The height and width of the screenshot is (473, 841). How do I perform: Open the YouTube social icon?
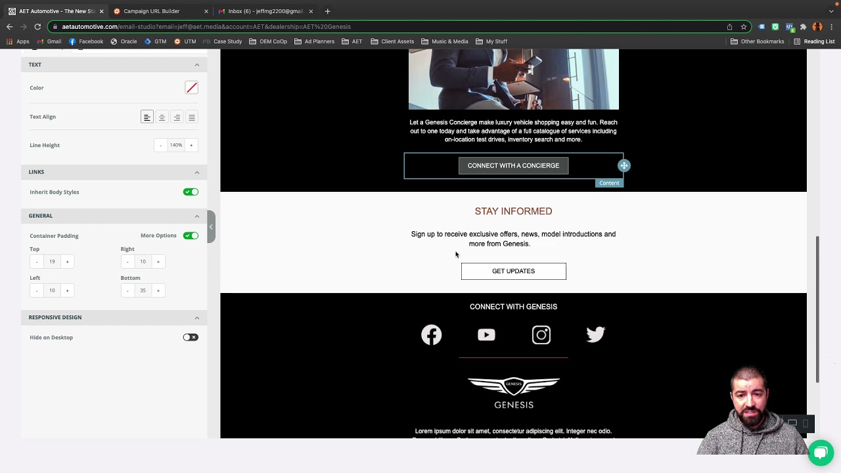486,335
